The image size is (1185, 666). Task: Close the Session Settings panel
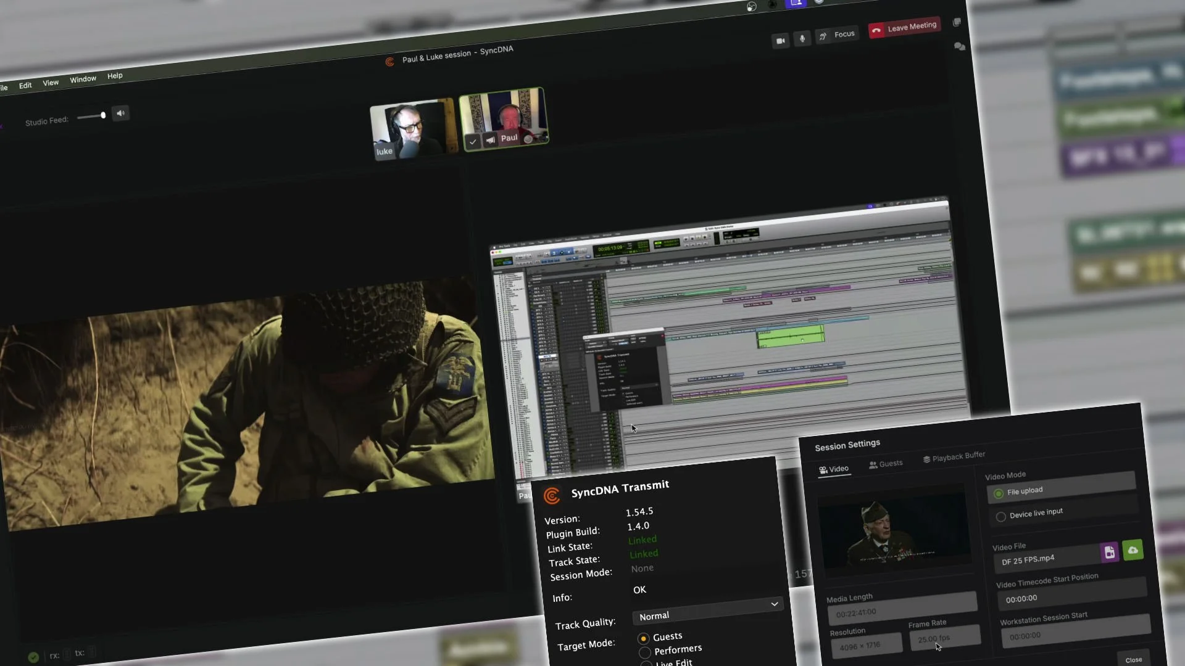pos(1134,659)
